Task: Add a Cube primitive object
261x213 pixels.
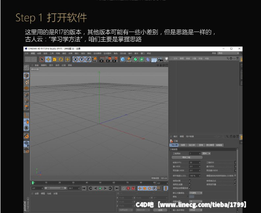Action: coord(123,59)
